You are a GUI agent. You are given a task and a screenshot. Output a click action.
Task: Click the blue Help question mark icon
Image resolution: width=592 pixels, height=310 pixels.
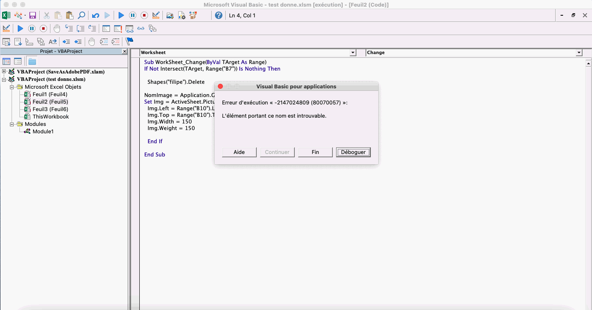coord(219,15)
